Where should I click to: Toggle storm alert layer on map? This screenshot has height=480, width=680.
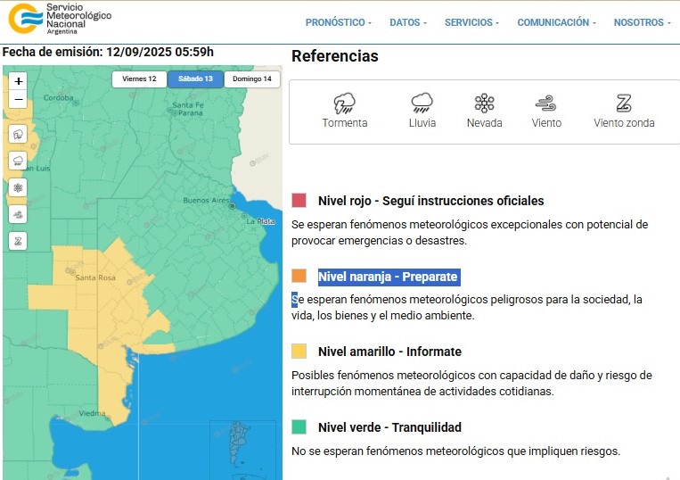[19, 135]
